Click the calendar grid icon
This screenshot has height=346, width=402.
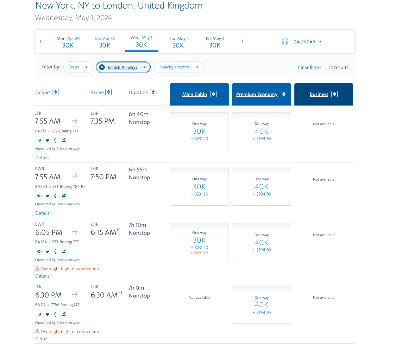point(285,42)
